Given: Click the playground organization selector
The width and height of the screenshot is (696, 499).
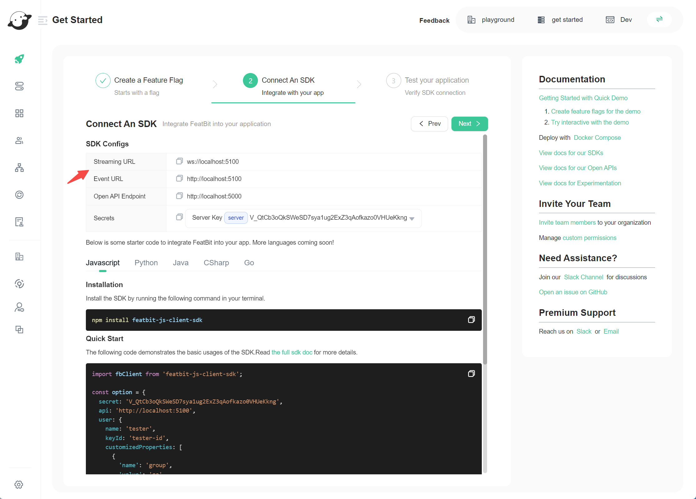Looking at the screenshot, I should click(x=491, y=20).
